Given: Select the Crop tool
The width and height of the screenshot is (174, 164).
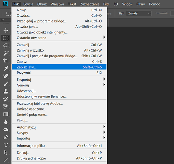Looking at the screenshot, I should [x=6, y=61].
